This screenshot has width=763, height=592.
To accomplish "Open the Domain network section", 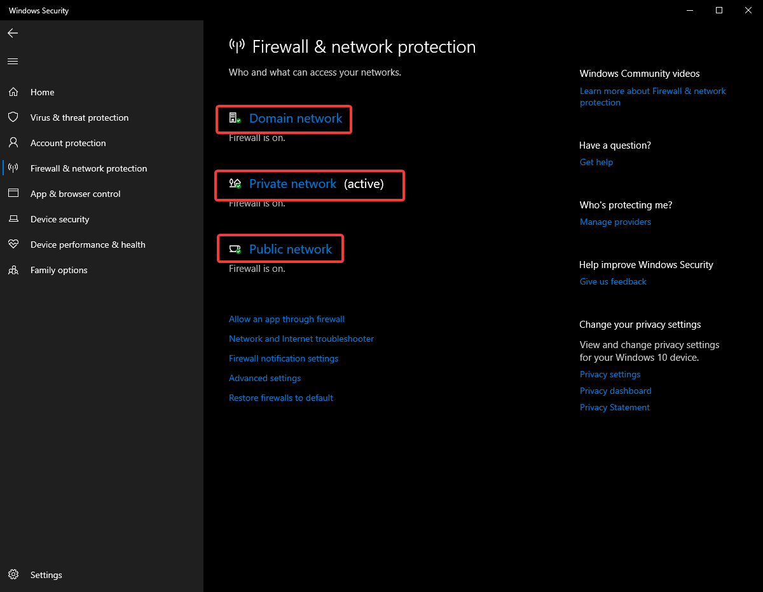I will (x=284, y=119).
